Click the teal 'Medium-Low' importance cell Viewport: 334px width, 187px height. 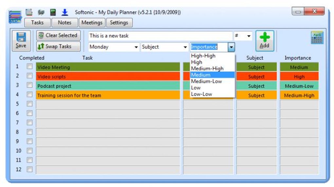pyautogui.click(x=299, y=86)
